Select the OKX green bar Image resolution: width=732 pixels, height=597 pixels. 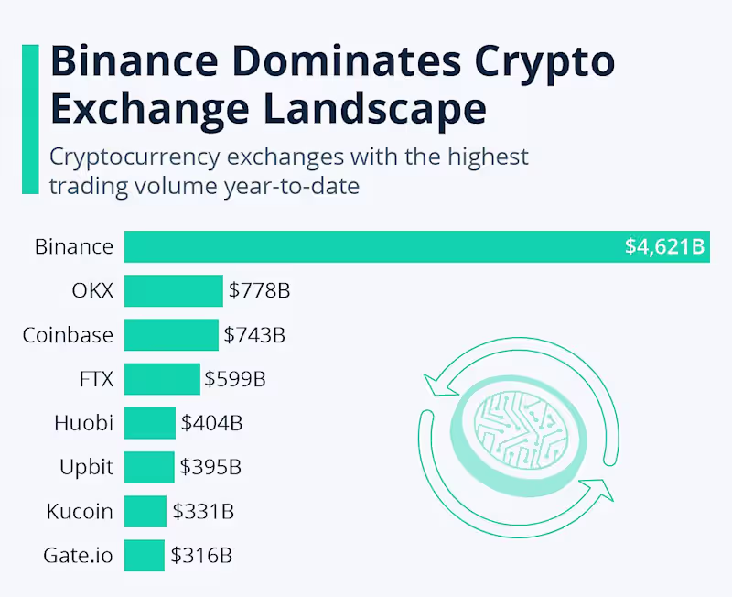coord(174,291)
